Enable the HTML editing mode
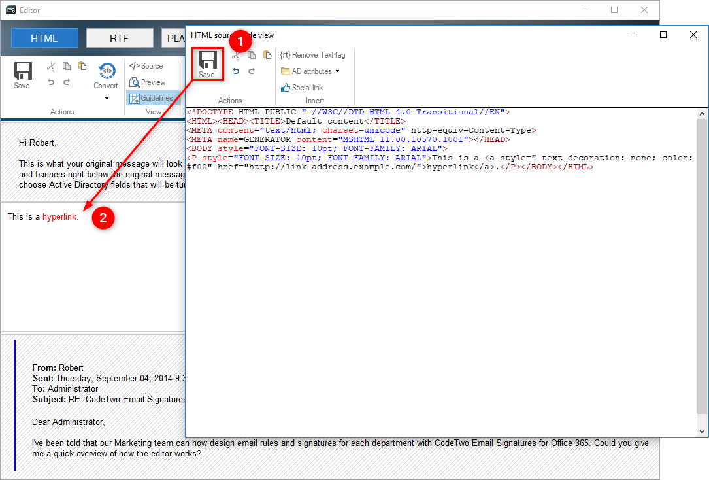Screen dimensions: 709x480 44,38
